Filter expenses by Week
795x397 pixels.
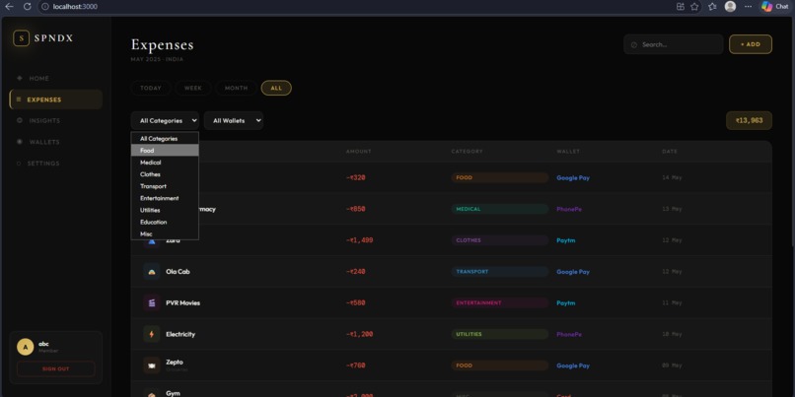[x=193, y=88]
